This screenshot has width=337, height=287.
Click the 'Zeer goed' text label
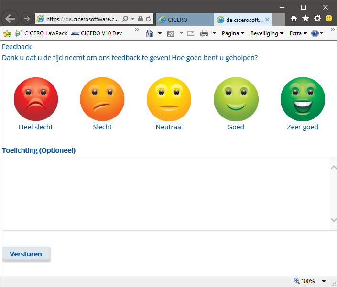click(x=303, y=127)
